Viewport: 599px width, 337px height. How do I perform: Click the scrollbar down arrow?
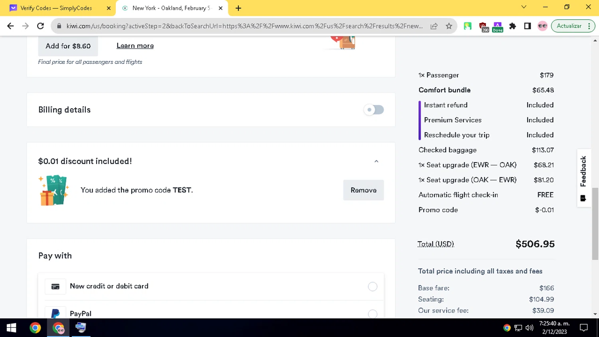click(x=595, y=314)
